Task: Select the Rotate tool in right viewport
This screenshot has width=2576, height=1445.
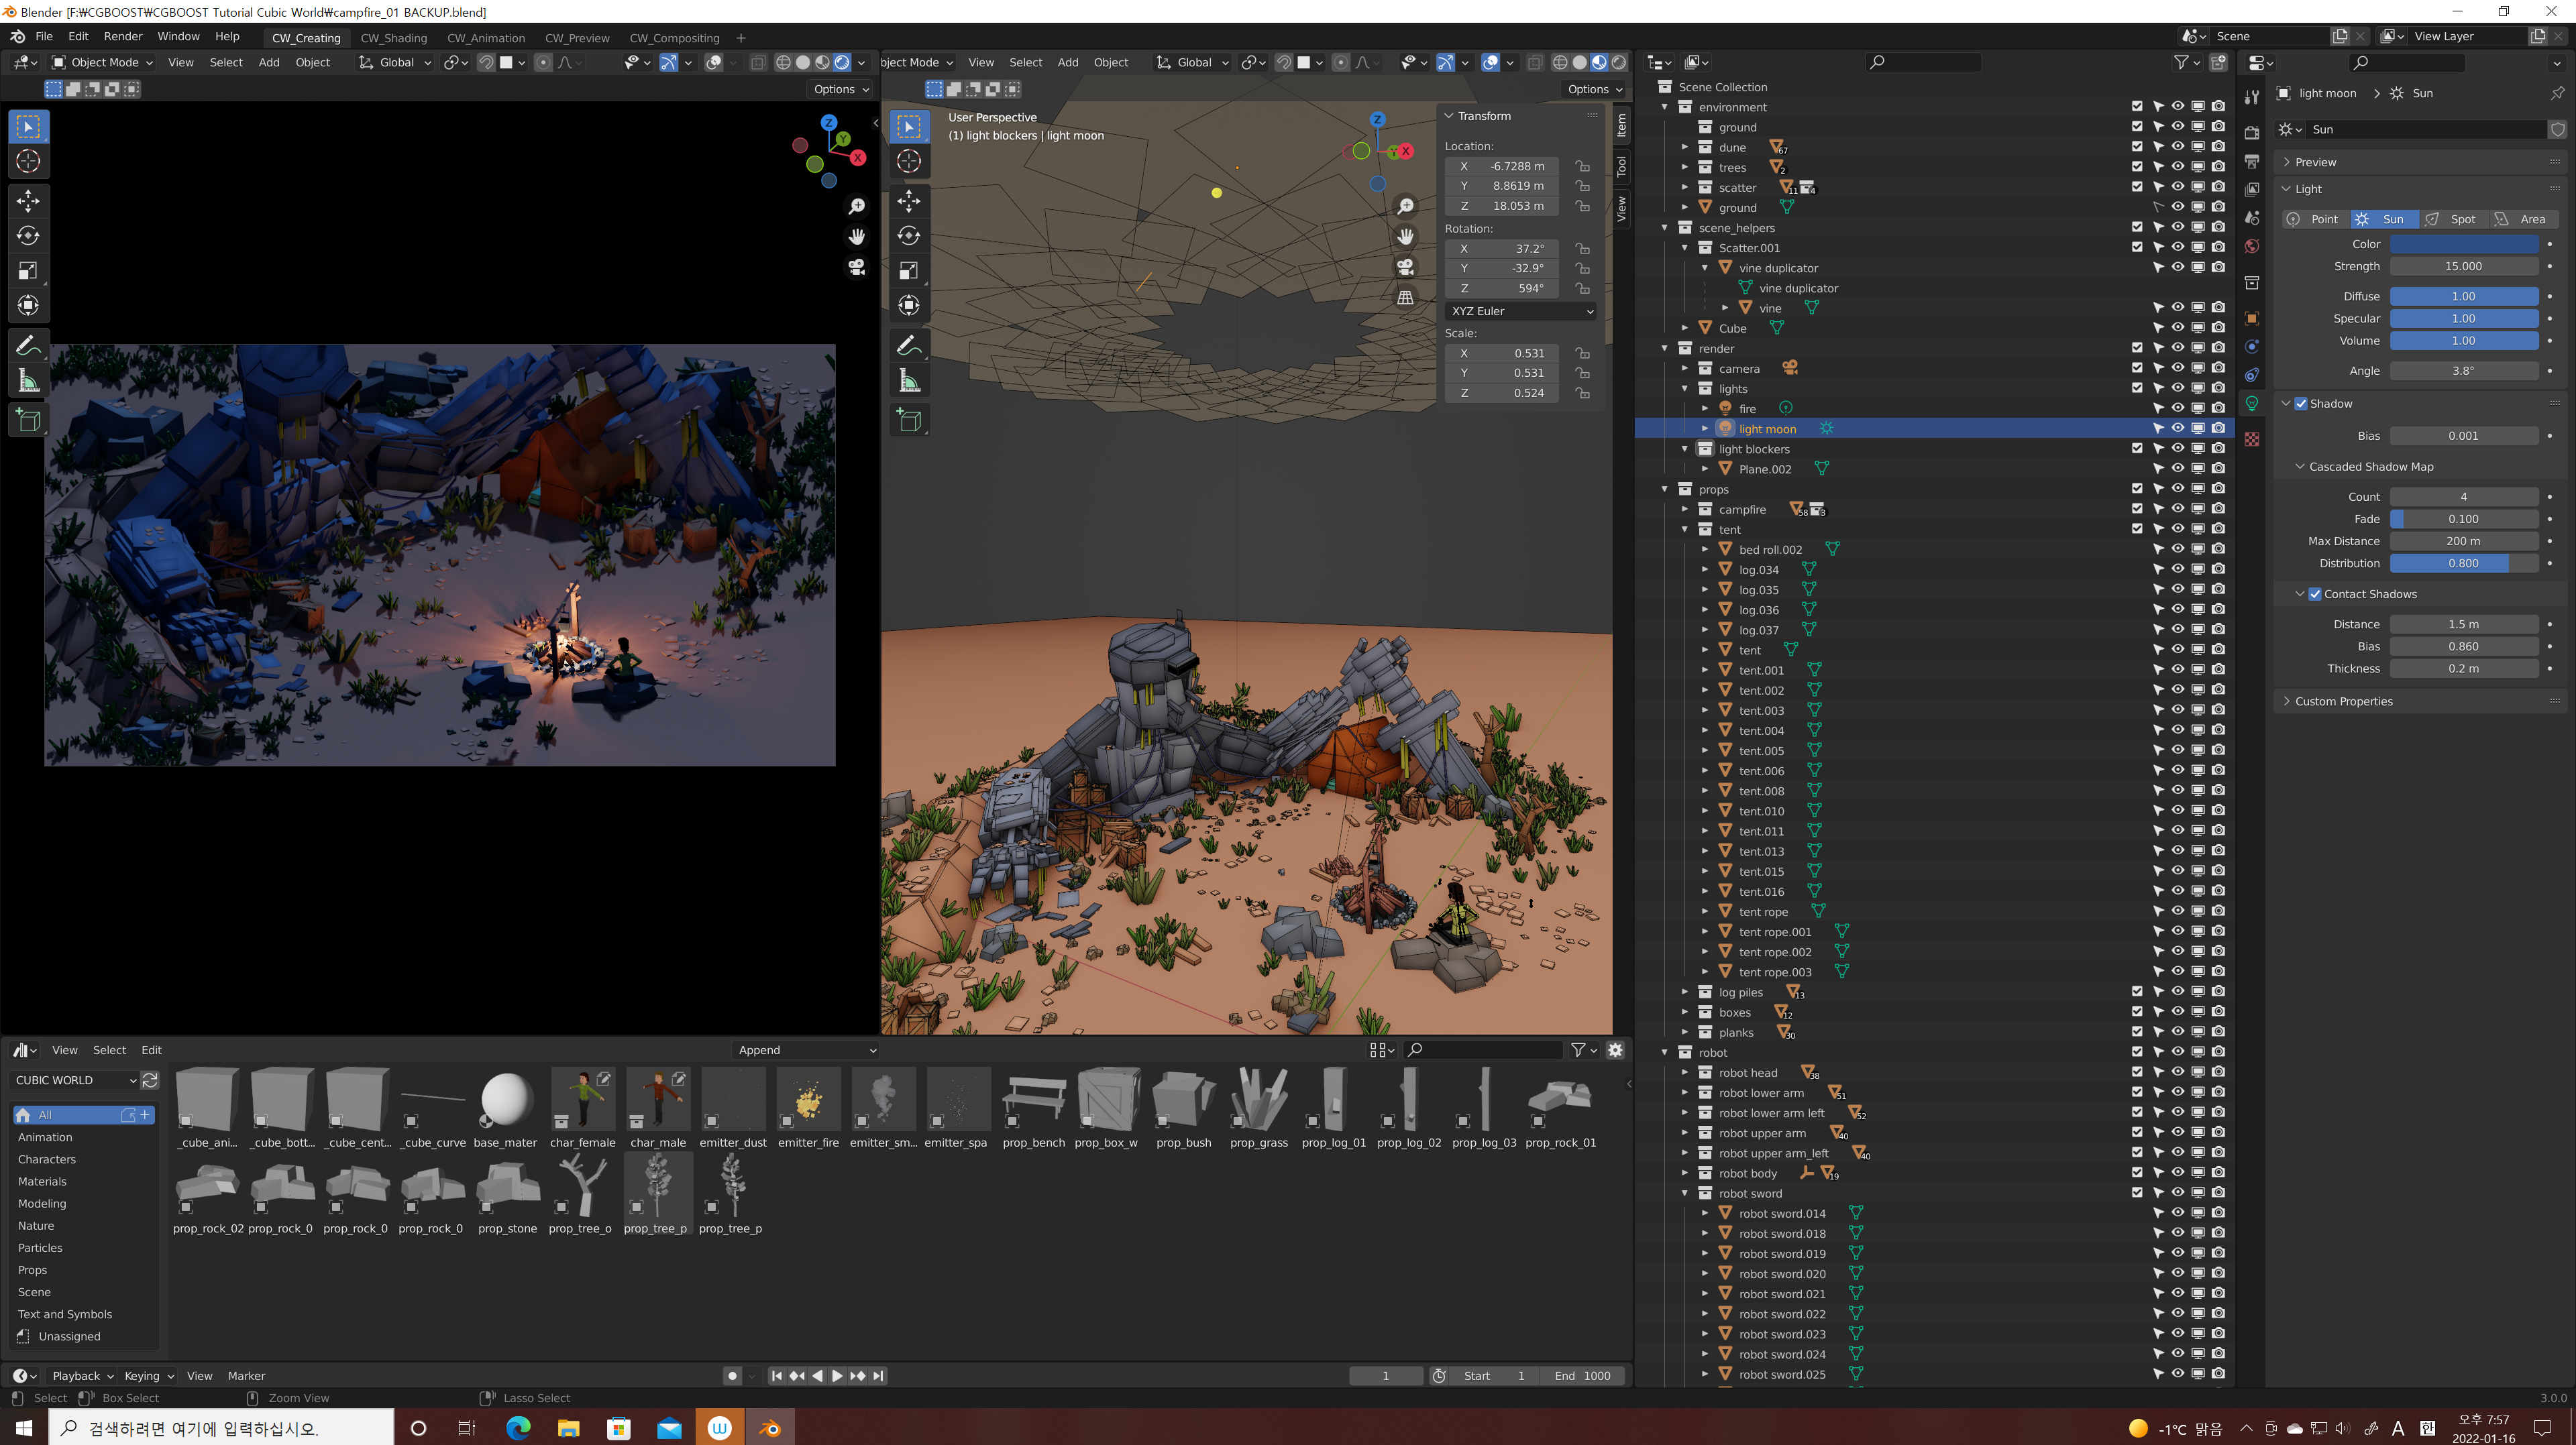Action: [x=909, y=236]
